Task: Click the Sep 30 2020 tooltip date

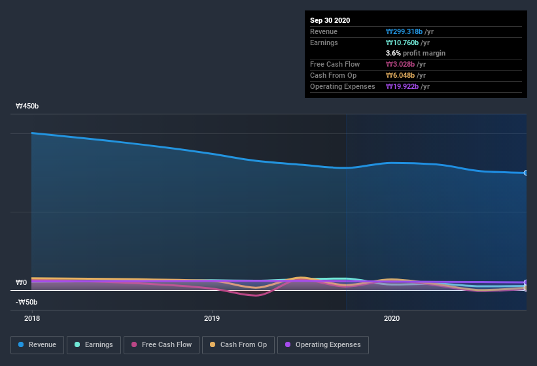Action: pyautogui.click(x=330, y=20)
